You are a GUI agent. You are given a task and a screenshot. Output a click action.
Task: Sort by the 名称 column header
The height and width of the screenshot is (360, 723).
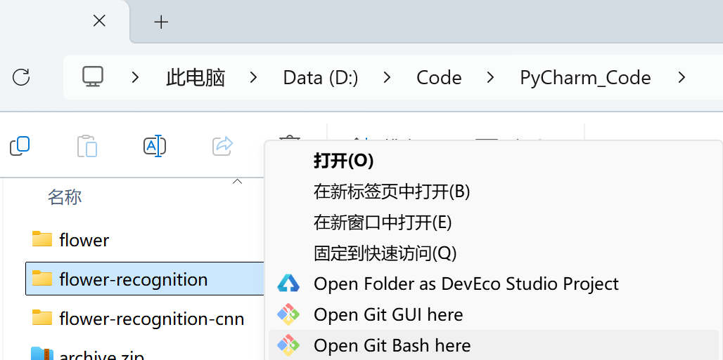coord(65,197)
